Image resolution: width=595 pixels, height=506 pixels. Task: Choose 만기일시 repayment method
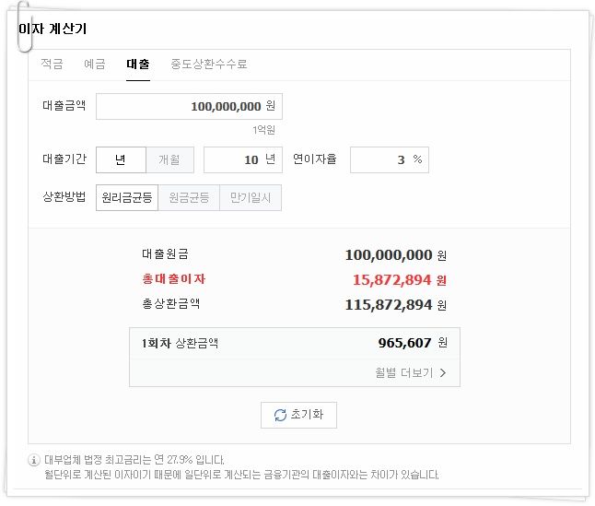click(x=251, y=197)
